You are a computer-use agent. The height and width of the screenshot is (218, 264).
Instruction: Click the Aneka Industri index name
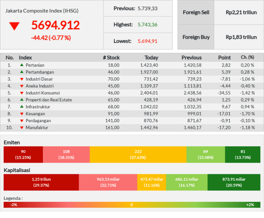[40, 86]
